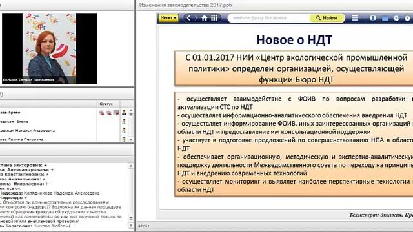Go forward with the right arrow icon

click(x=196, y=18)
